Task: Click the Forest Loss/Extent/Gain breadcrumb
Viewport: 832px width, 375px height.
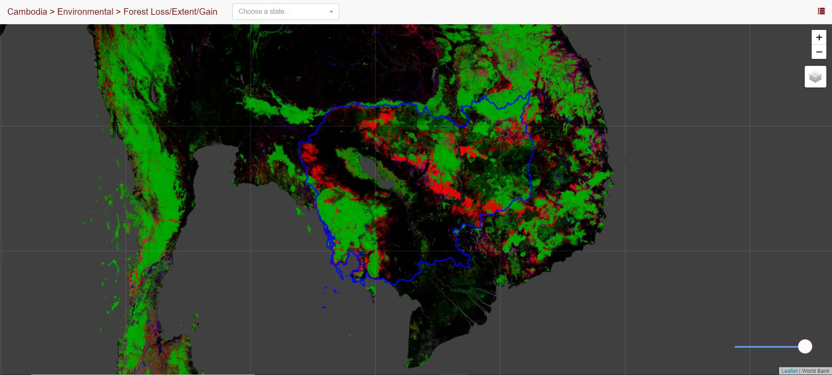Action: click(170, 12)
